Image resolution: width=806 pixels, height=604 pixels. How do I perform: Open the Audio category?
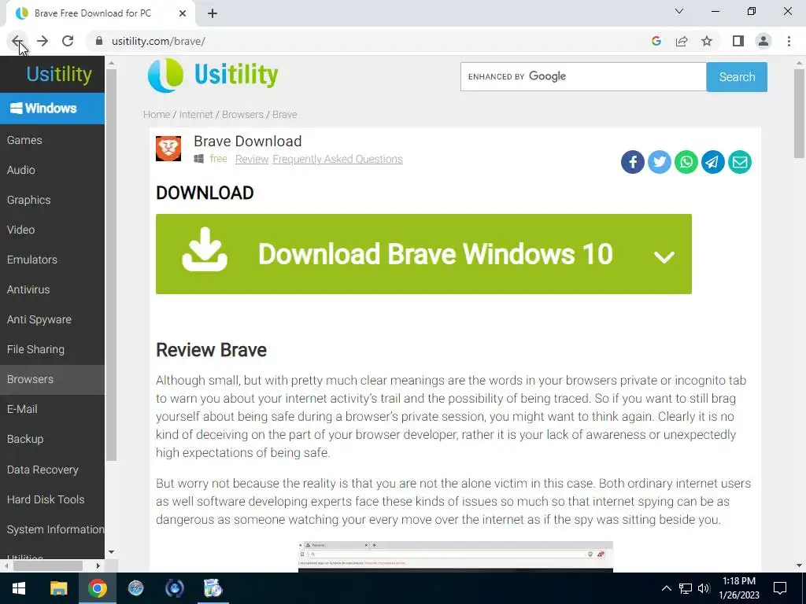click(52, 170)
